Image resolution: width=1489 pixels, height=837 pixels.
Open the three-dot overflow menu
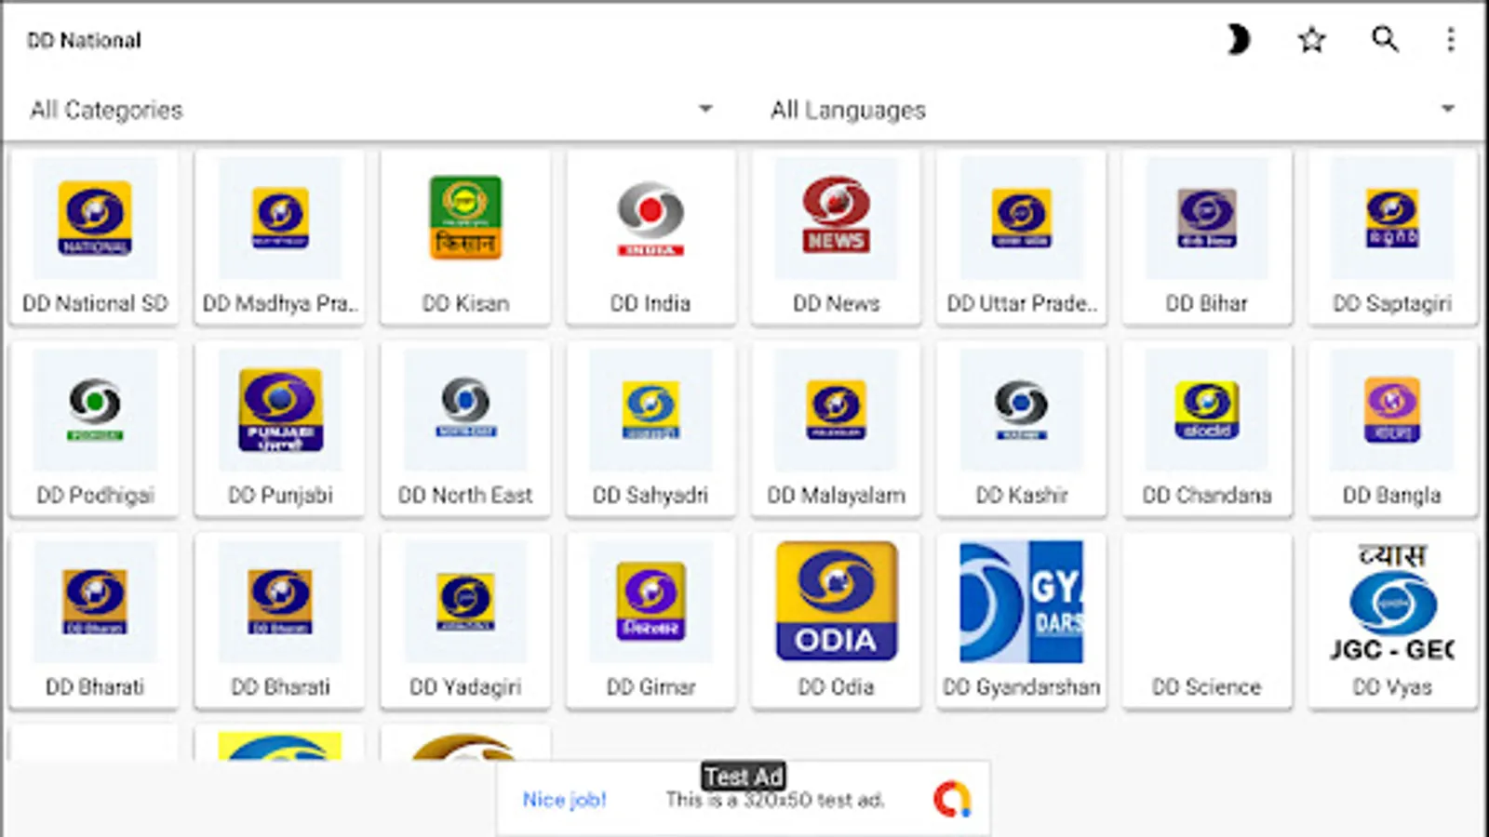tap(1450, 40)
